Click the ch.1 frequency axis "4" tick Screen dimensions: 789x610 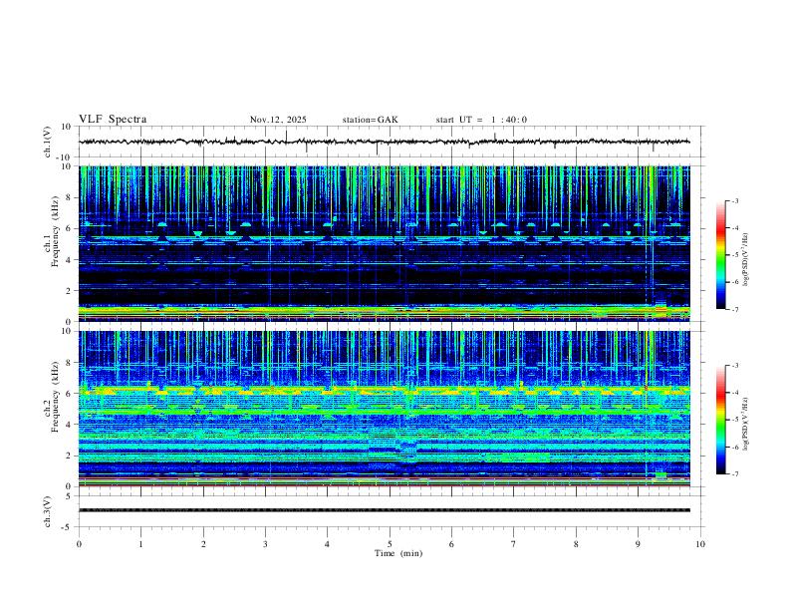[69, 260]
